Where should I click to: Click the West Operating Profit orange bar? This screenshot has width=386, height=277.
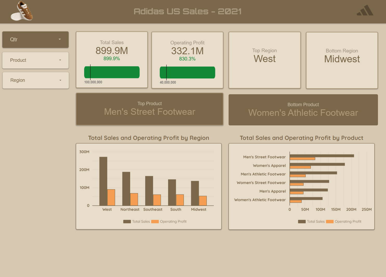pyautogui.click(x=111, y=198)
